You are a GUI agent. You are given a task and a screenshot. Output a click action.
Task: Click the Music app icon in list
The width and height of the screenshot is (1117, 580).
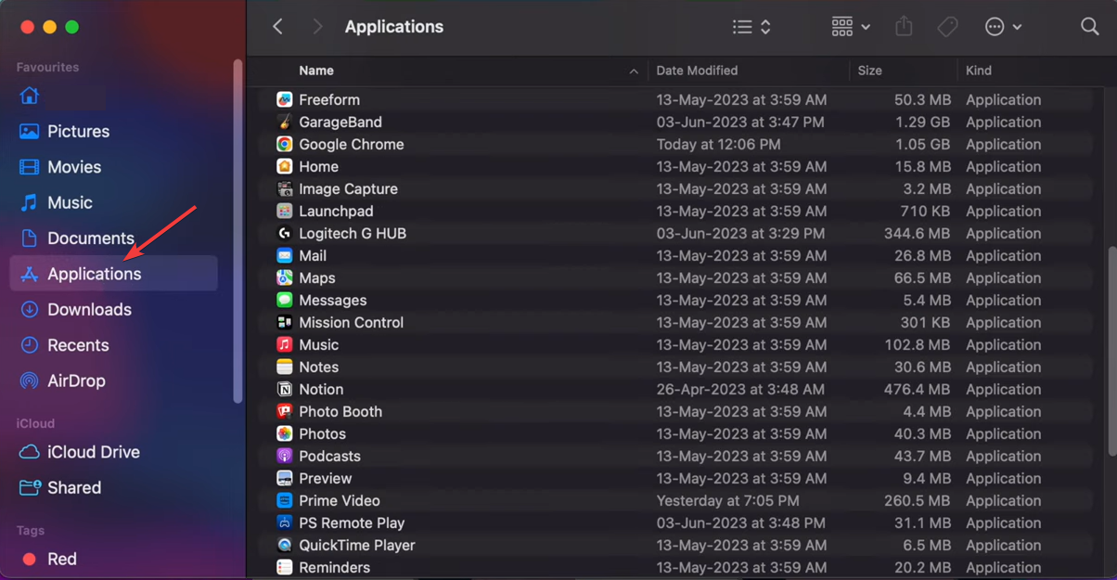(285, 344)
